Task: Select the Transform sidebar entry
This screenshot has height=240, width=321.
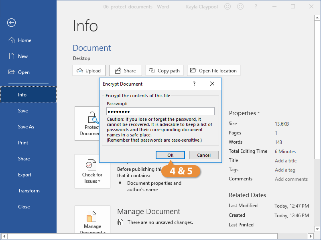Action: [x=28, y=190]
